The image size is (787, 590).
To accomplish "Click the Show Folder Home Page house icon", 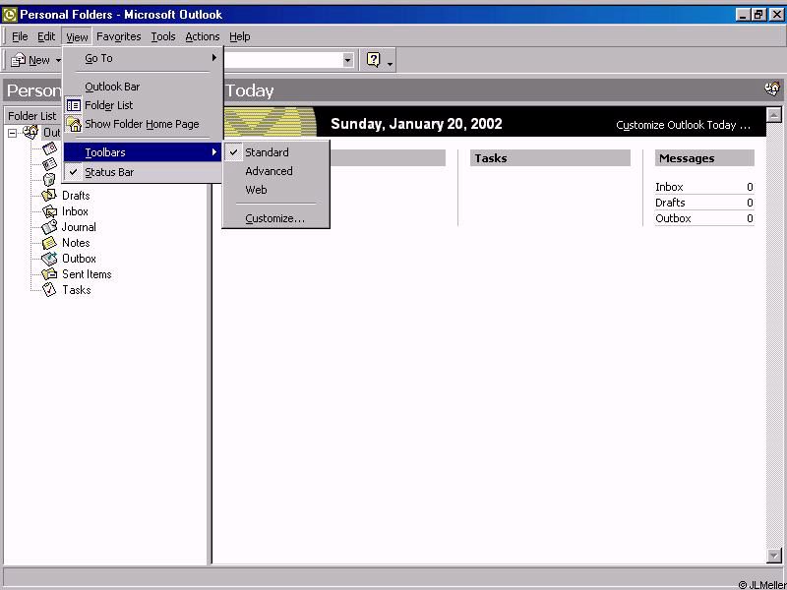I will tap(73, 124).
